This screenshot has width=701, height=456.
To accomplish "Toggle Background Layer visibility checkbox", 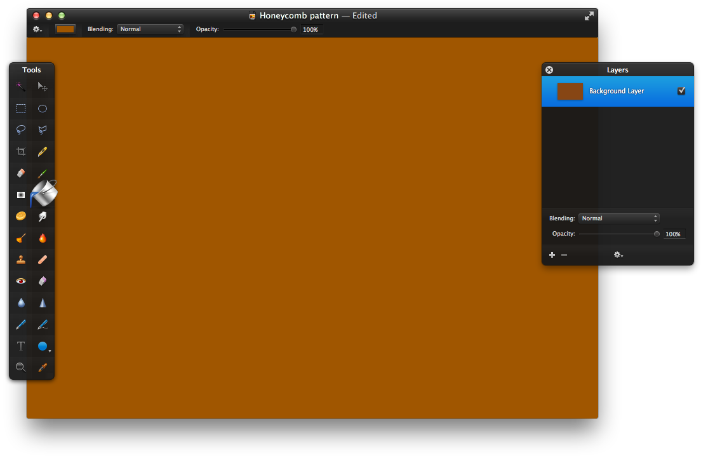I will (681, 91).
